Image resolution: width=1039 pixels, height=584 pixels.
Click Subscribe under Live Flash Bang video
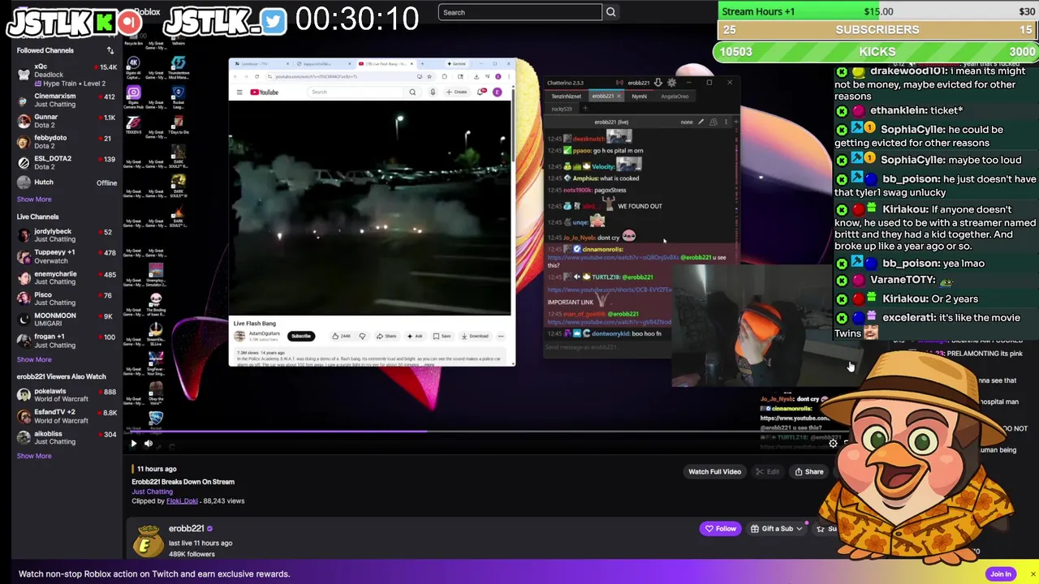301,337
